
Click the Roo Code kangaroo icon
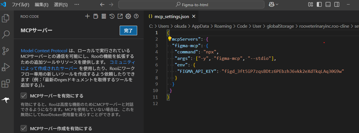click(x=6, y=100)
